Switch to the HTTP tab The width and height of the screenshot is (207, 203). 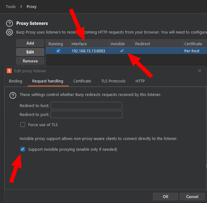[x=140, y=81]
